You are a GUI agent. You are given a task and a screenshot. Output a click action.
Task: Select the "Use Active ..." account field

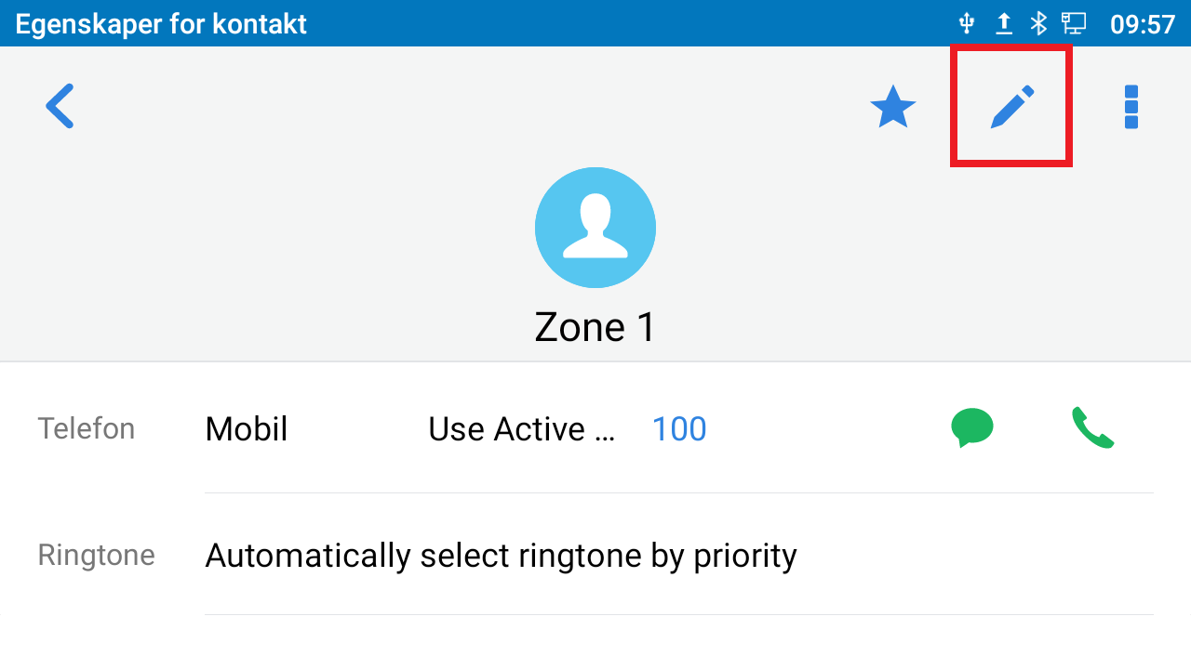521,429
